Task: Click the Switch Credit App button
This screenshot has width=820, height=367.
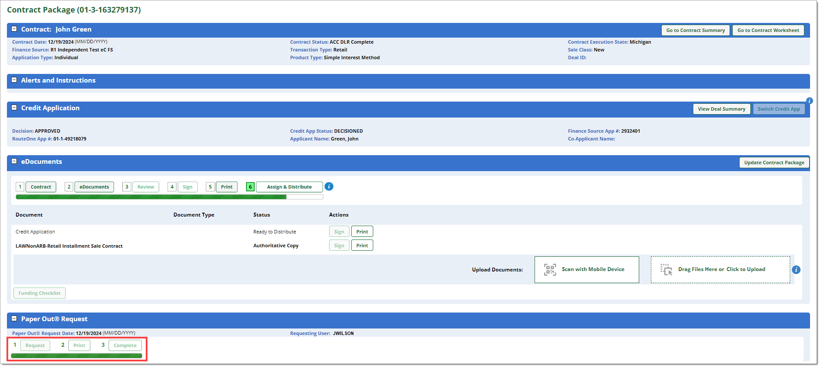Action: point(778,109)
